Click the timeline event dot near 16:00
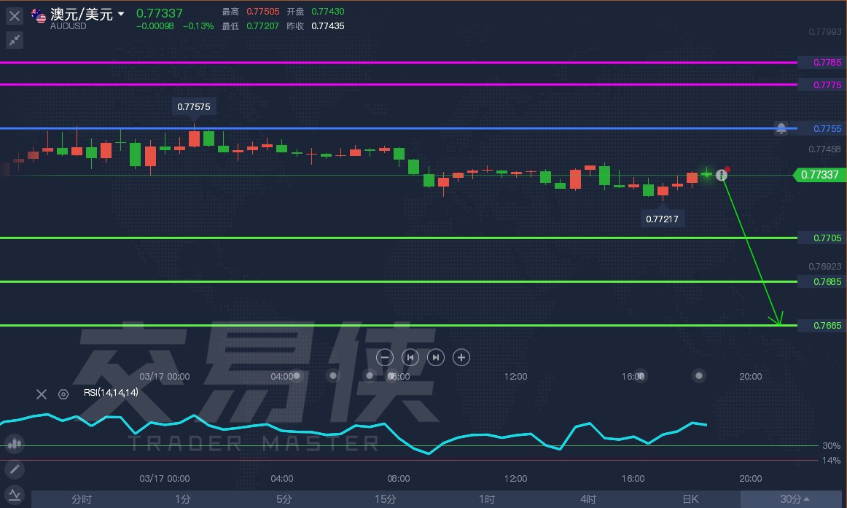 [640, 376]
